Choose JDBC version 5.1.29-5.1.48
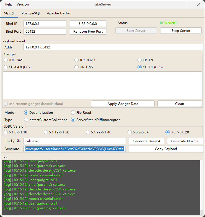Viewport: 205px width, 217px height. coord(88,132)
